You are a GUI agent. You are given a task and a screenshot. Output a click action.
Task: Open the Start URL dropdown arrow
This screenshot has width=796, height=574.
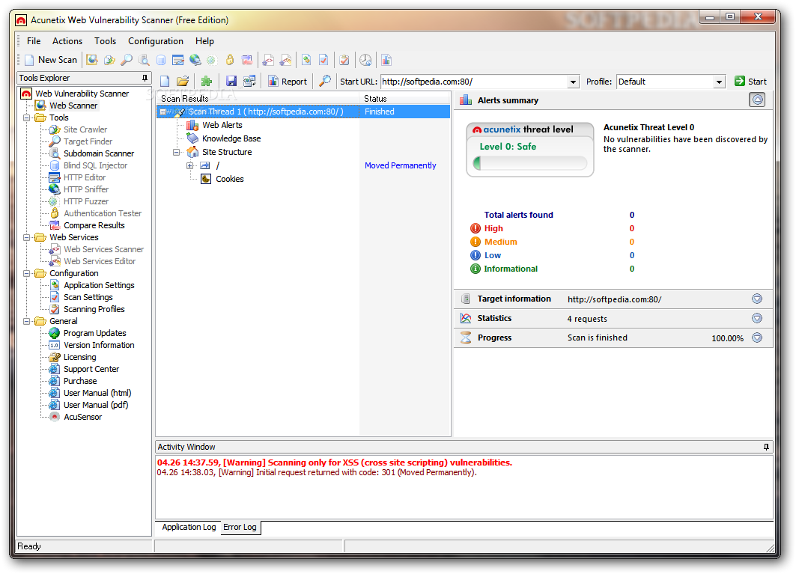(x=573, y=82)
